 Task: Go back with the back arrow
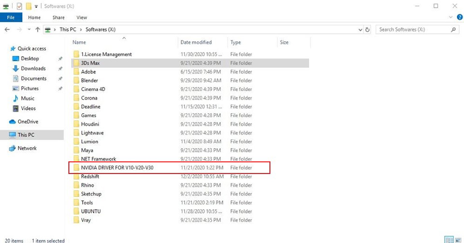coord(7,30)
